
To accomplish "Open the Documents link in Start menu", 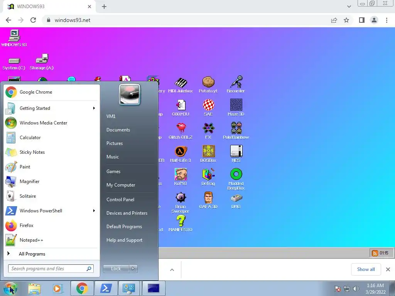I will (x=118, y=130).
